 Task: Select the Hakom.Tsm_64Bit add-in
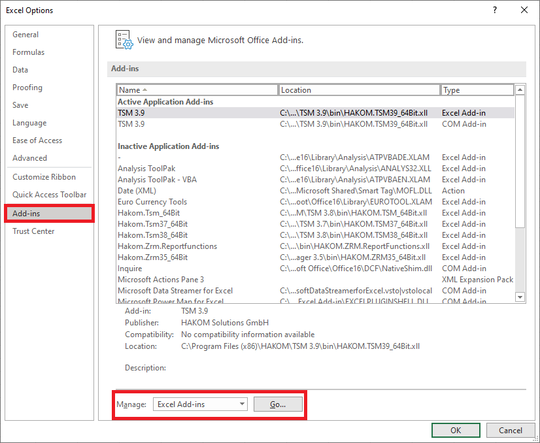tap(316, 213)
